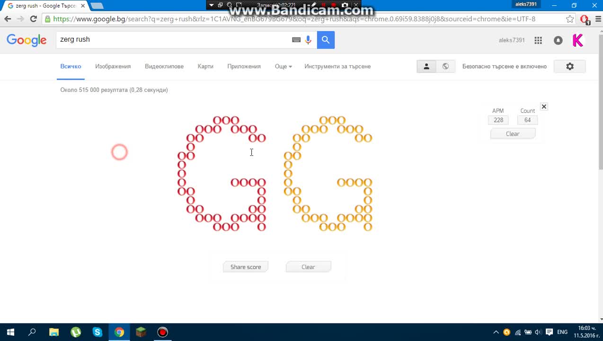This screenshot has height=341, width=603.
Task: Open Chrome menu with three dots
Action: click(x=598, y=19)
